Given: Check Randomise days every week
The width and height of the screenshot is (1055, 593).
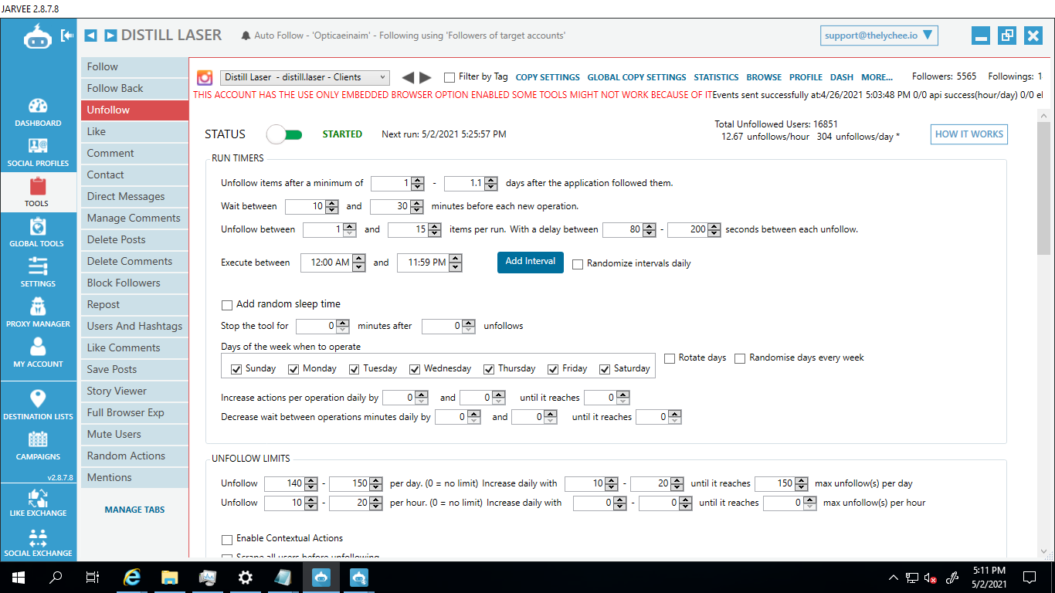Looking at the screenshot, I should [740, 358].
